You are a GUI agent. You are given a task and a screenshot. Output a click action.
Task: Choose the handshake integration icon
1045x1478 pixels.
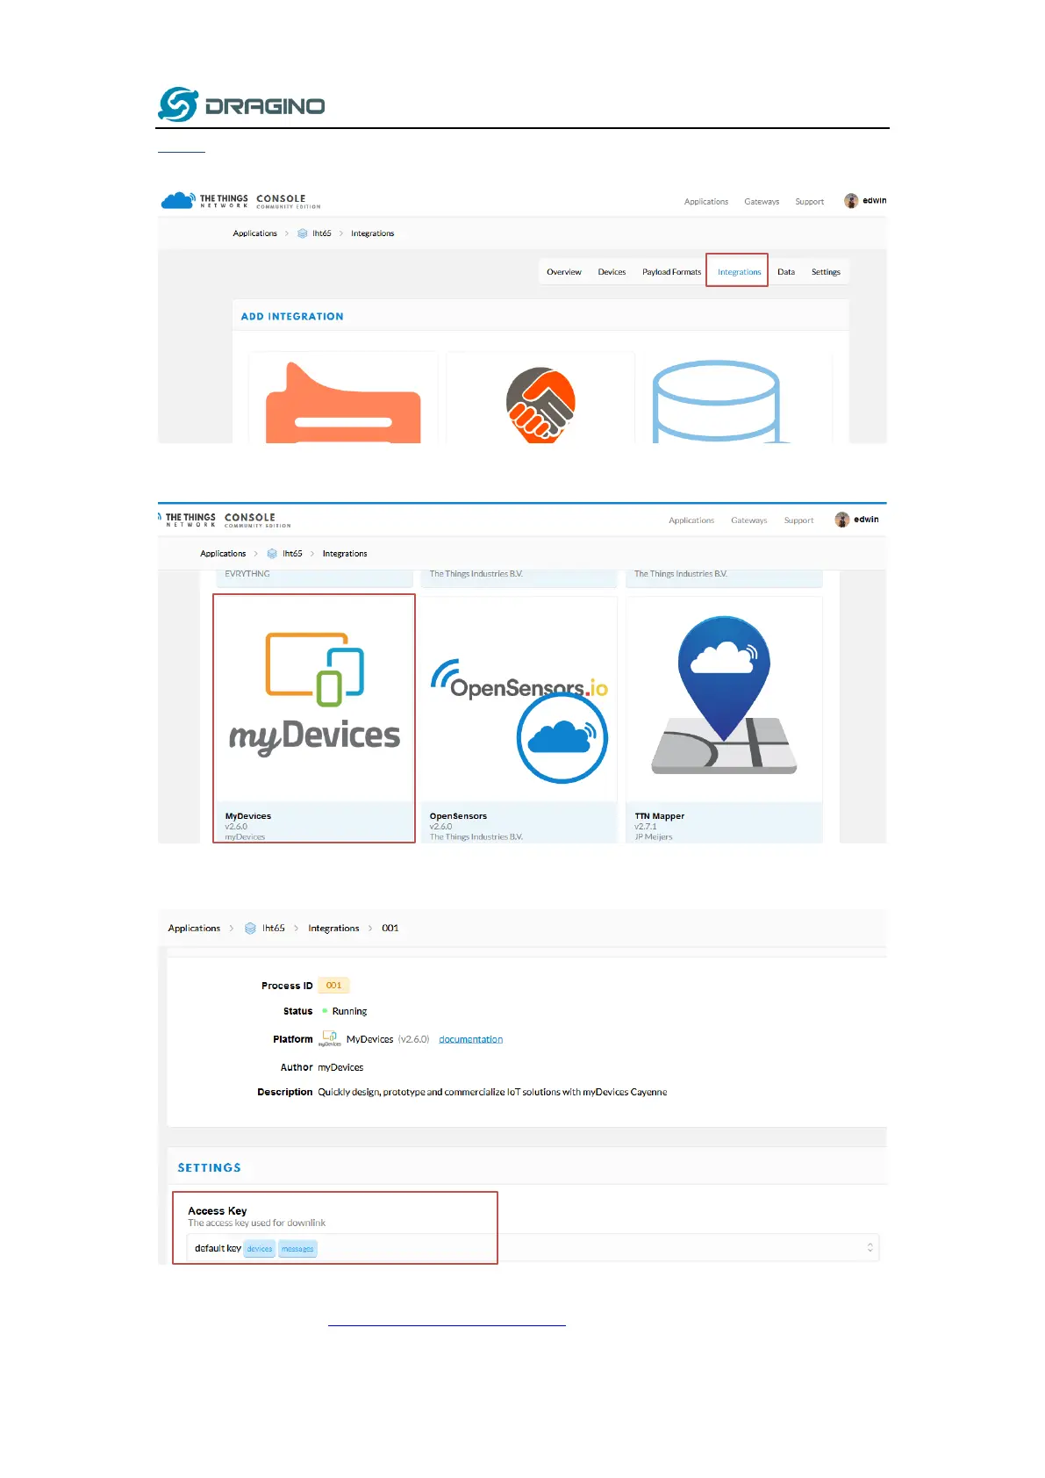(x=540, y=405)
